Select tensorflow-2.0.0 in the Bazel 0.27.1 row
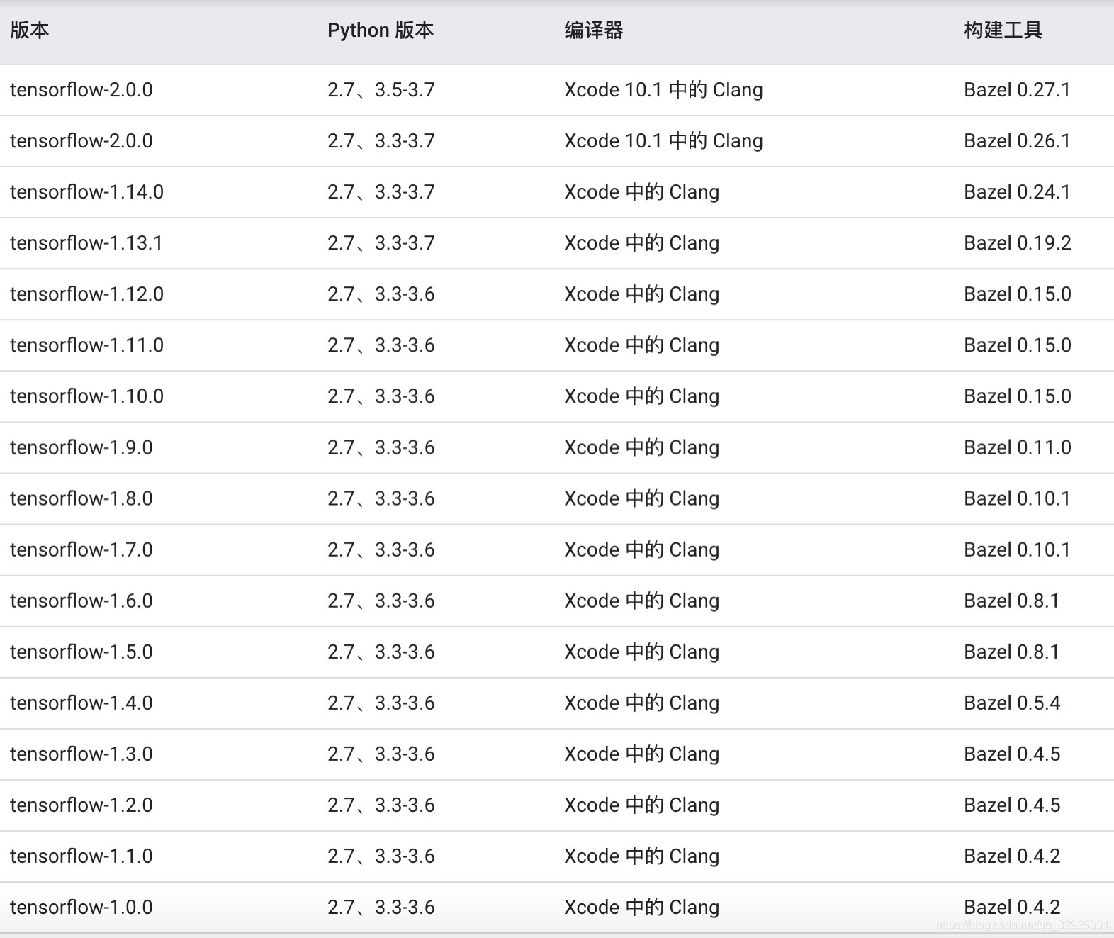Viewport: 1114px width, 938px height. coord(81,90)
